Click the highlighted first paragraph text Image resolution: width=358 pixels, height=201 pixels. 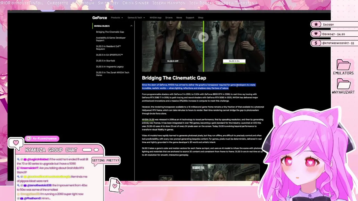click(x=199, y=86)
